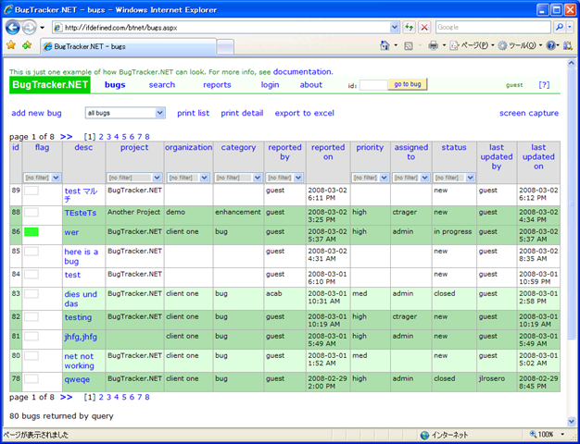
Task: Click the search magnifier icon beside Google box
Action: pyautogui.click(x=560, y=28)
